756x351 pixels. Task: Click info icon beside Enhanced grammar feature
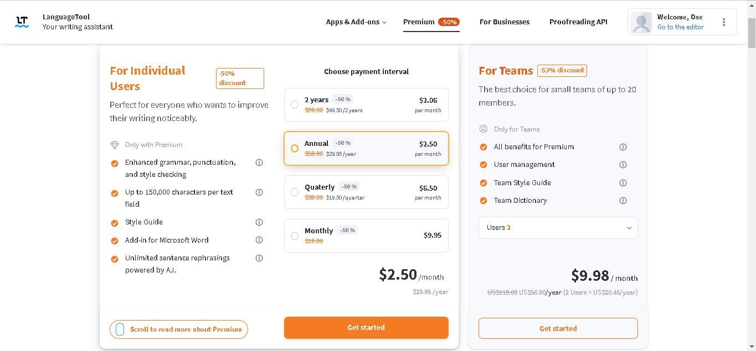coord(259,163)
